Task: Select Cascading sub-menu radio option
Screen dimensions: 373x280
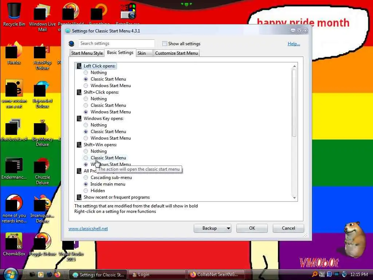Action: [x=86, y=178]
